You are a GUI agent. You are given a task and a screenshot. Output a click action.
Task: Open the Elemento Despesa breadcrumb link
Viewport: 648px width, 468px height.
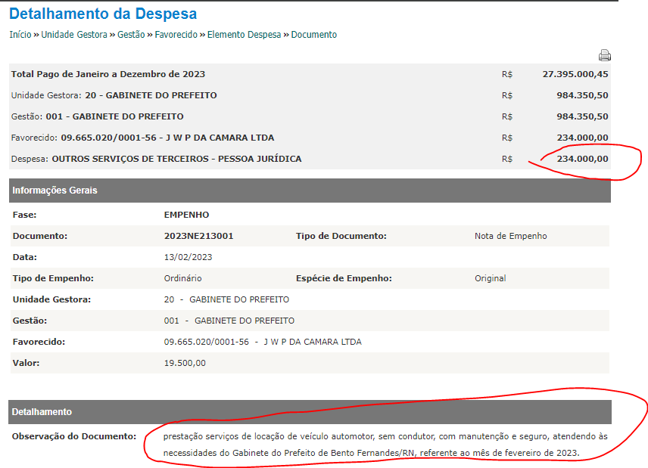[x=245, y=35]
